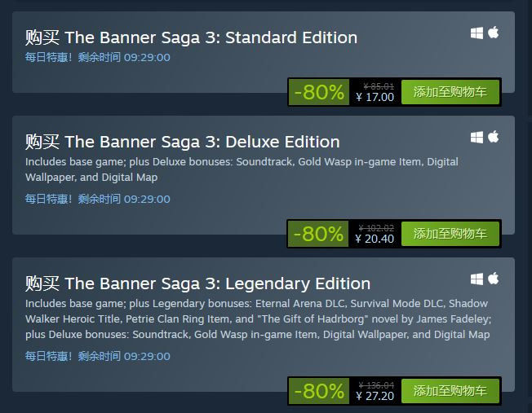Click the Legendary Edition -80% discount badge
Image resolution: width=532 pixels, height=413 pixels.
point(319,391)
